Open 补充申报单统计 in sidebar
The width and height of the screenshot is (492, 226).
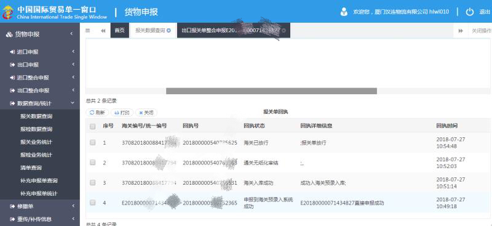(x=39, y=193)
